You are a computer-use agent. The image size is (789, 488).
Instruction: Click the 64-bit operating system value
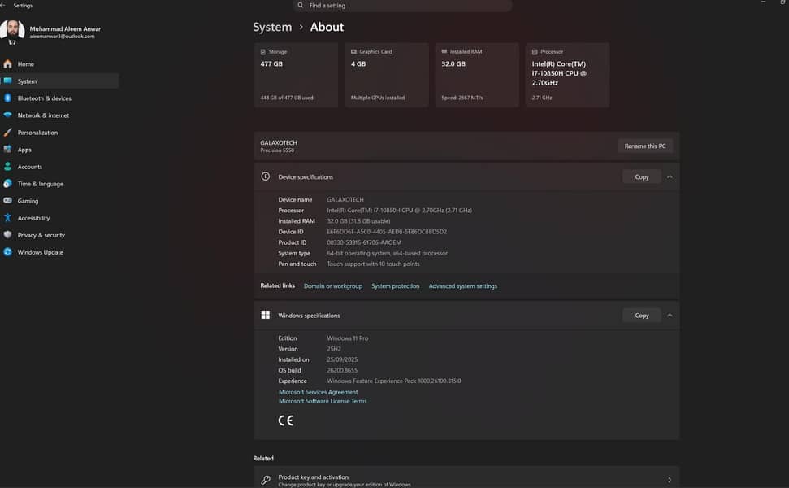387,253
